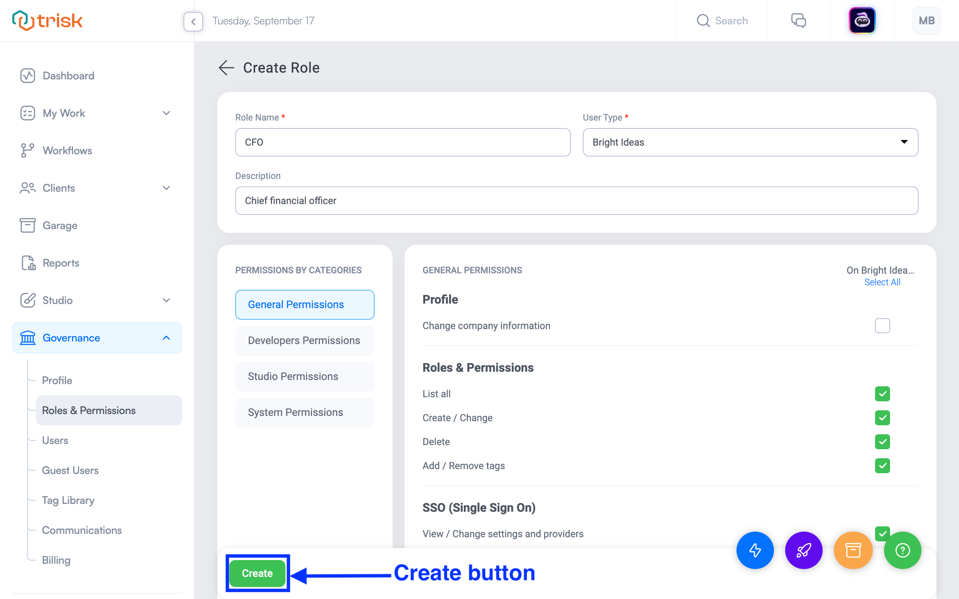
Task: Select the Developers Permissions category
Action: (304, 340)
